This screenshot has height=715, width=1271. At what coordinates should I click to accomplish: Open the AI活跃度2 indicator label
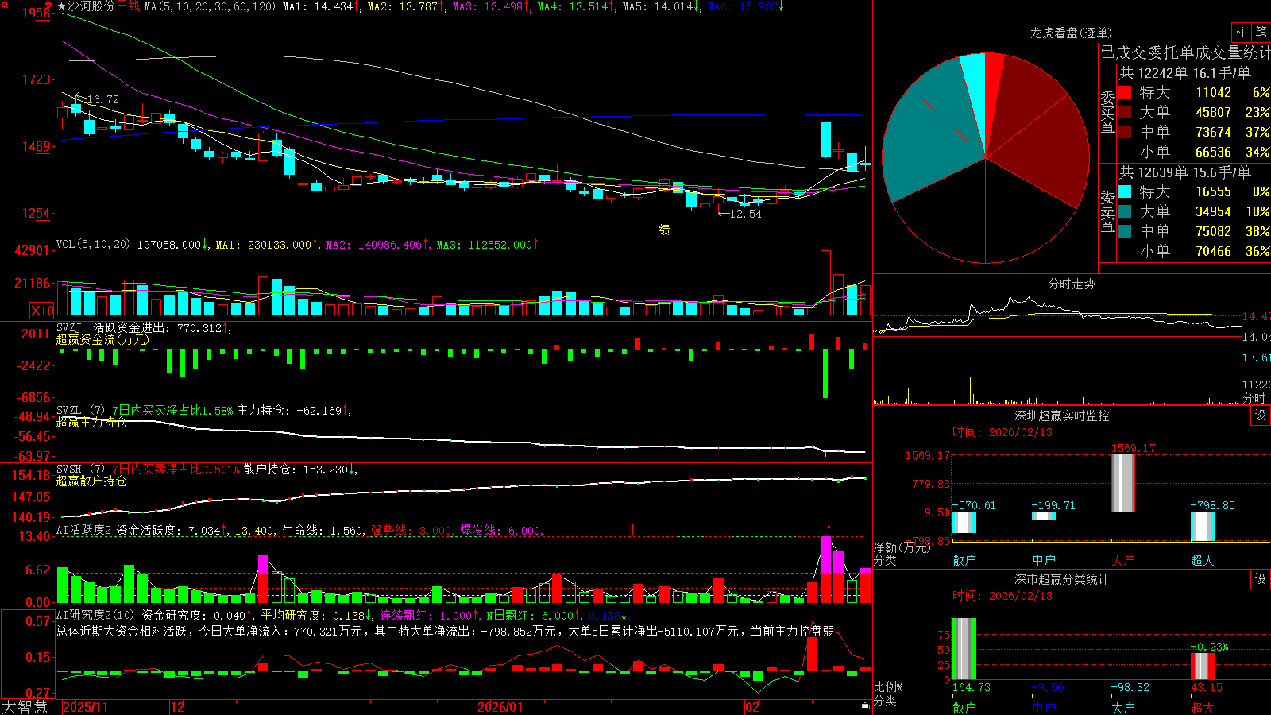[x=83, y=531]
